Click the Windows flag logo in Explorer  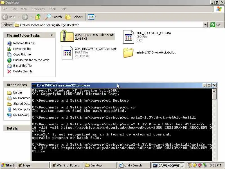point(219,9)
